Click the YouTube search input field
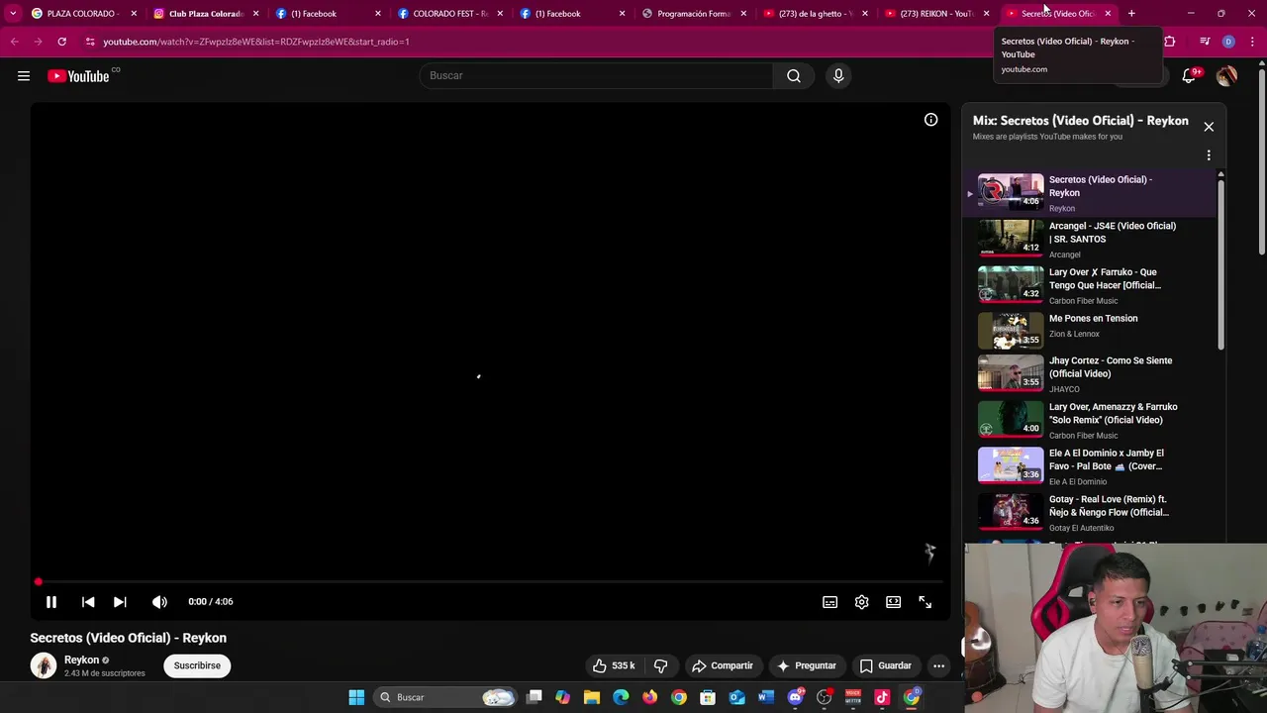The height and width of the screenshot is (713, 1267). [596, 76]
